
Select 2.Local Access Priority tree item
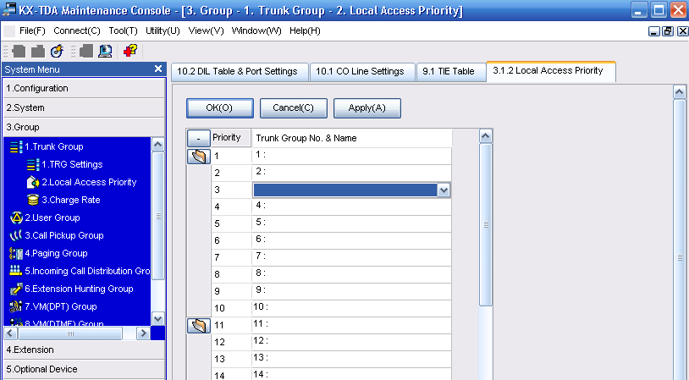point(89,182)
